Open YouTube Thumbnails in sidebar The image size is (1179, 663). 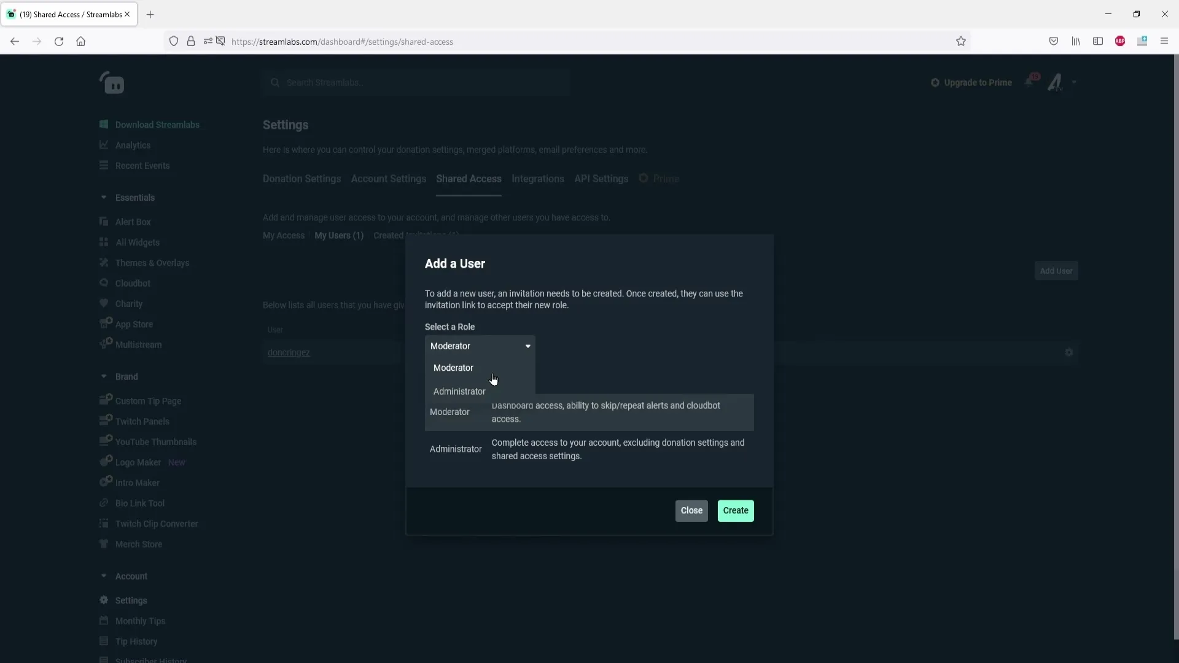(x=156, y=442)
